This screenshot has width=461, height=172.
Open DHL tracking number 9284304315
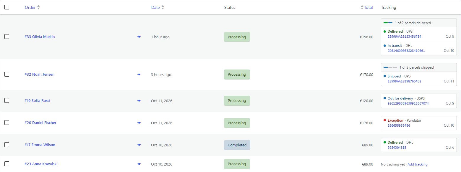(397, 148)
